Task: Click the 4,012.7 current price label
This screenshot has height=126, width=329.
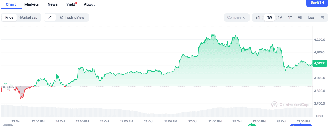Action: [x=319, y=63]
